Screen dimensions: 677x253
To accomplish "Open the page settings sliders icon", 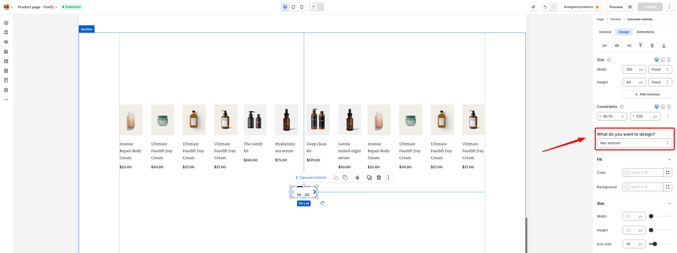I will coord(533,7).
